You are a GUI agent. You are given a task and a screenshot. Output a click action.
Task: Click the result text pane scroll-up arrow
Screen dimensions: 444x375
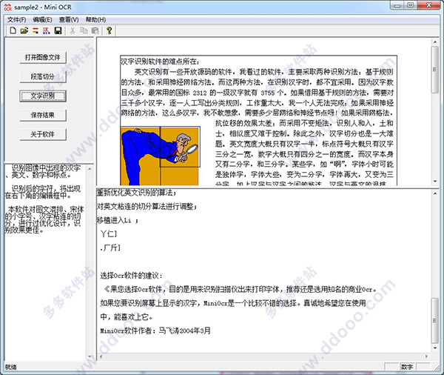click(x=435, y=193)
